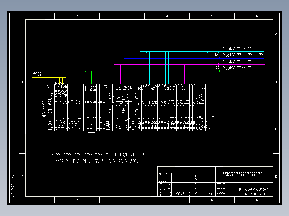
Task: Click zone letter A on left border
Action: (x=23, y=34)
